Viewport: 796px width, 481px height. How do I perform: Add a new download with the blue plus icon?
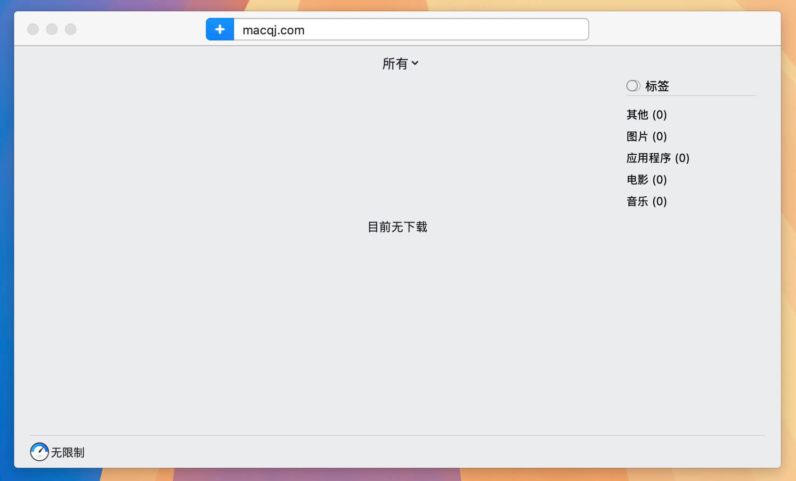coord(219,29)
